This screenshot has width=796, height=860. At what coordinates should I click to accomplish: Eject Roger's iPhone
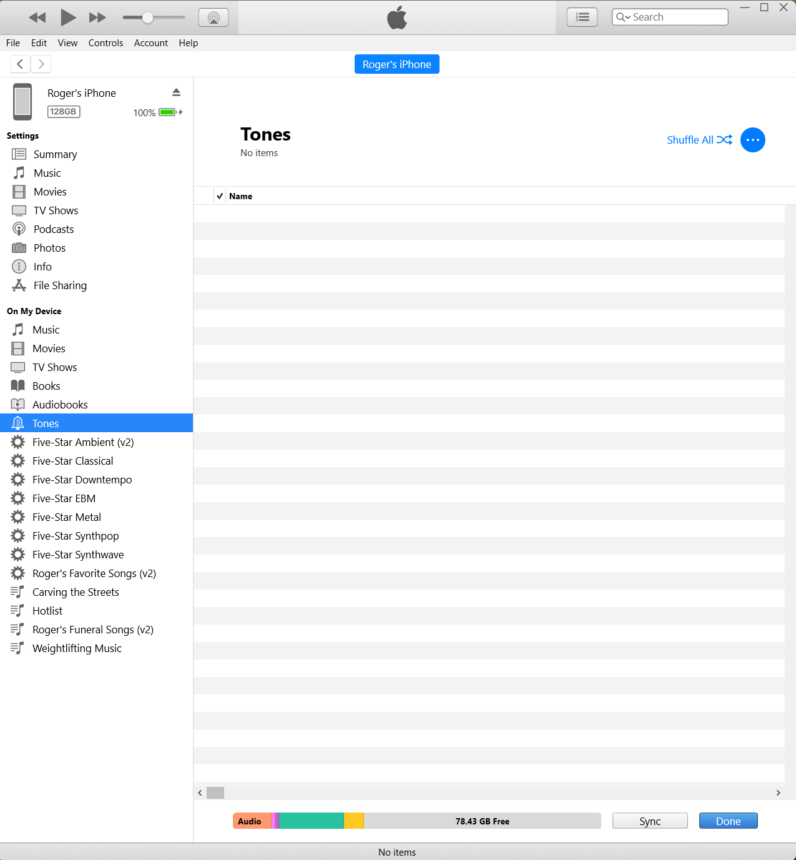(176, 92)
